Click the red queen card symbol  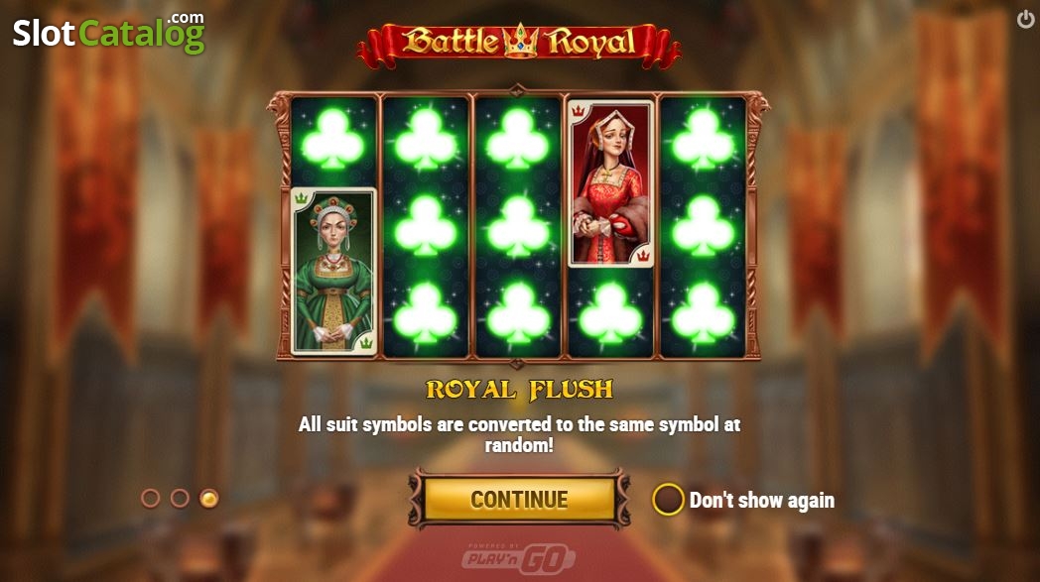(x=611, y=183)
